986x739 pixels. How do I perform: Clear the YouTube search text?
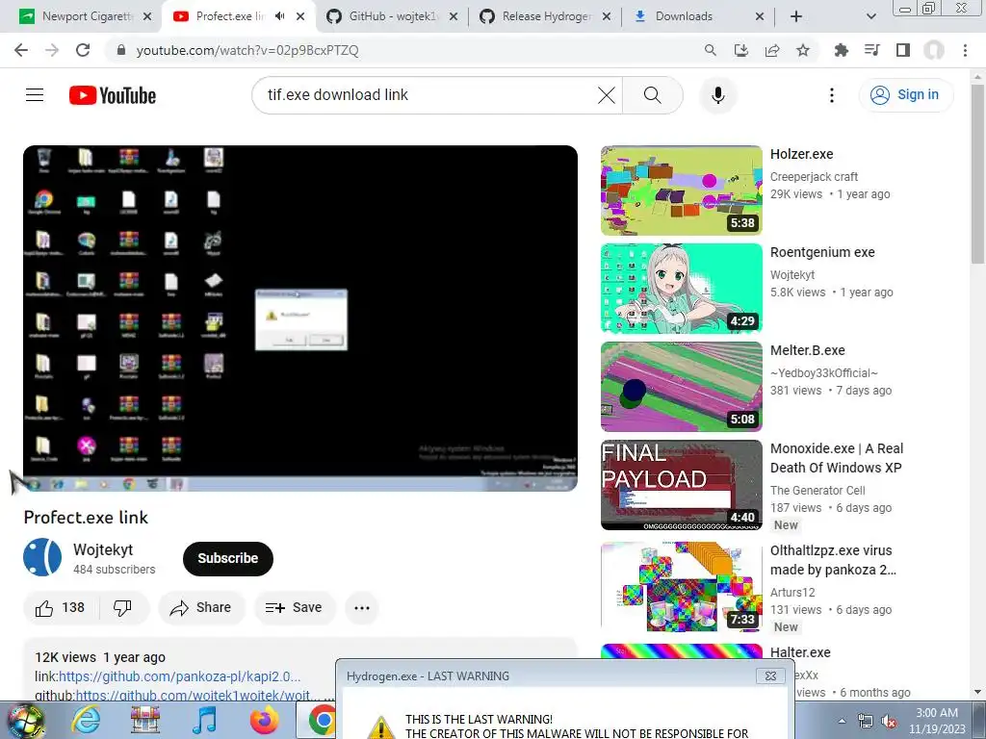(x=607, y=95)
